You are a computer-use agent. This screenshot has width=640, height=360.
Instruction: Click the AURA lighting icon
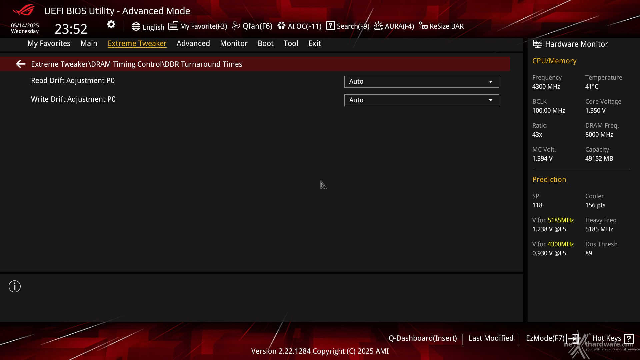coord(378,26)
